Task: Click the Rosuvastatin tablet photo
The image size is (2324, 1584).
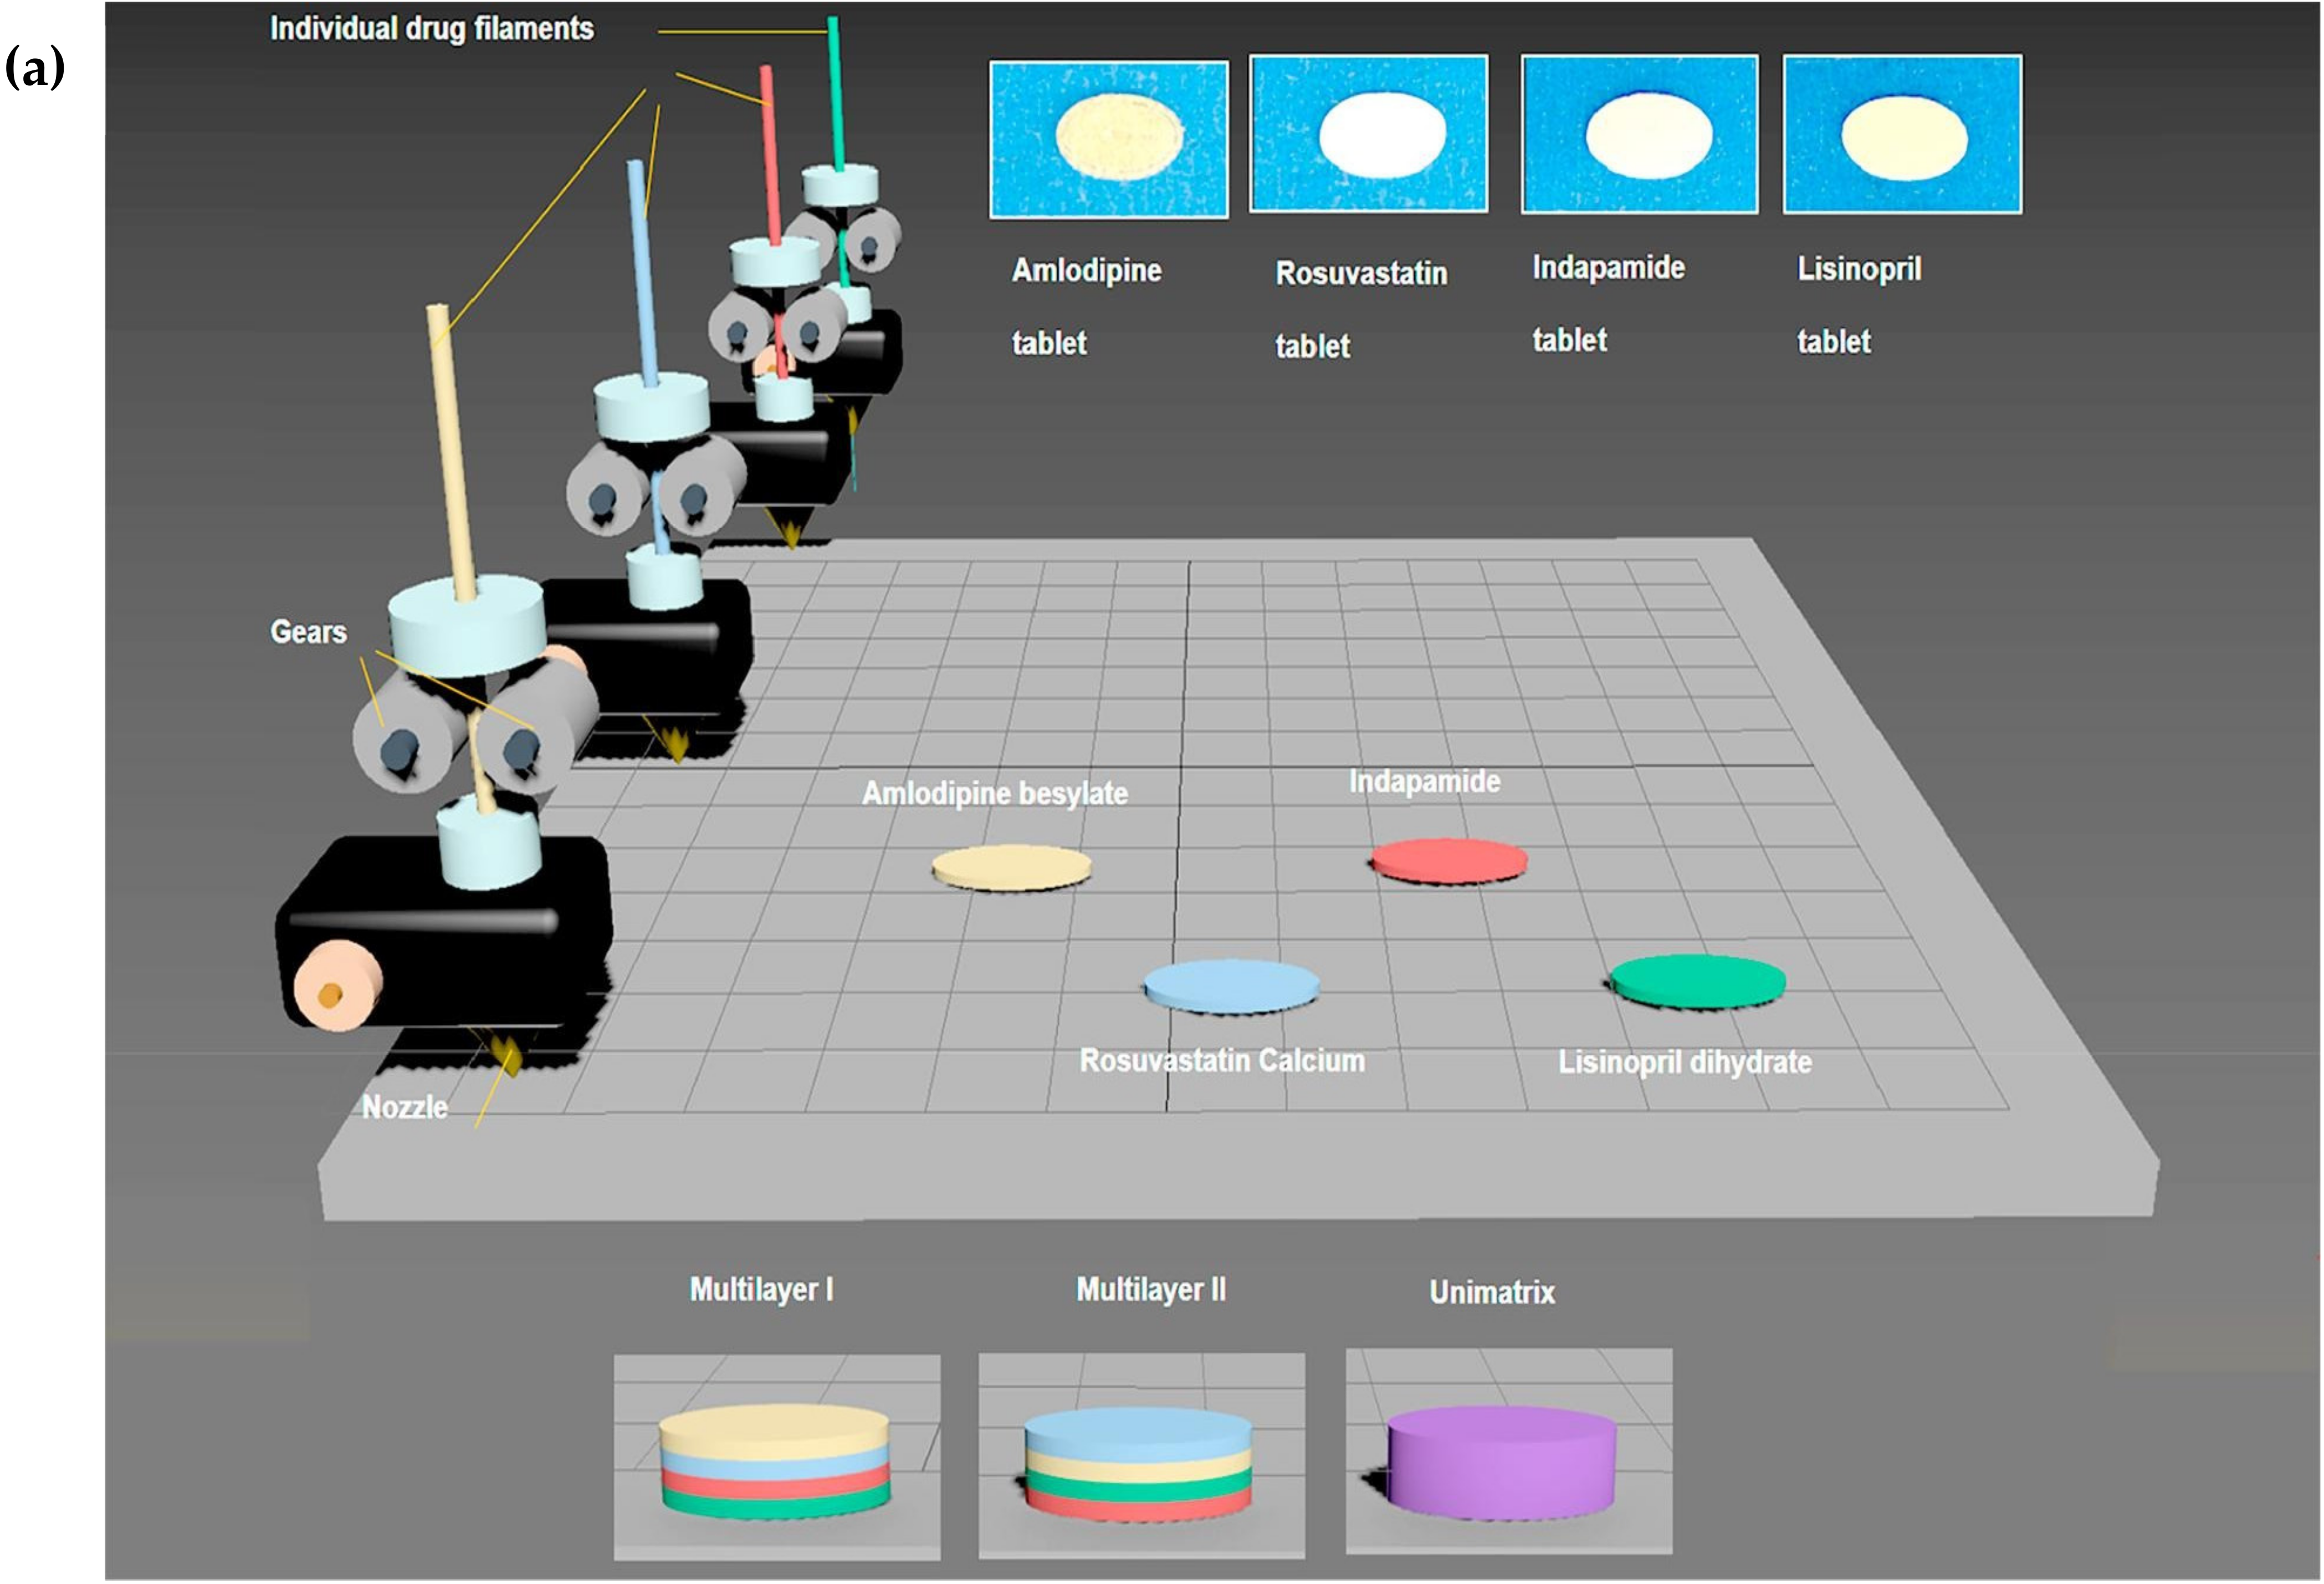Action: pyautogui.click(x=1368, y=133)
